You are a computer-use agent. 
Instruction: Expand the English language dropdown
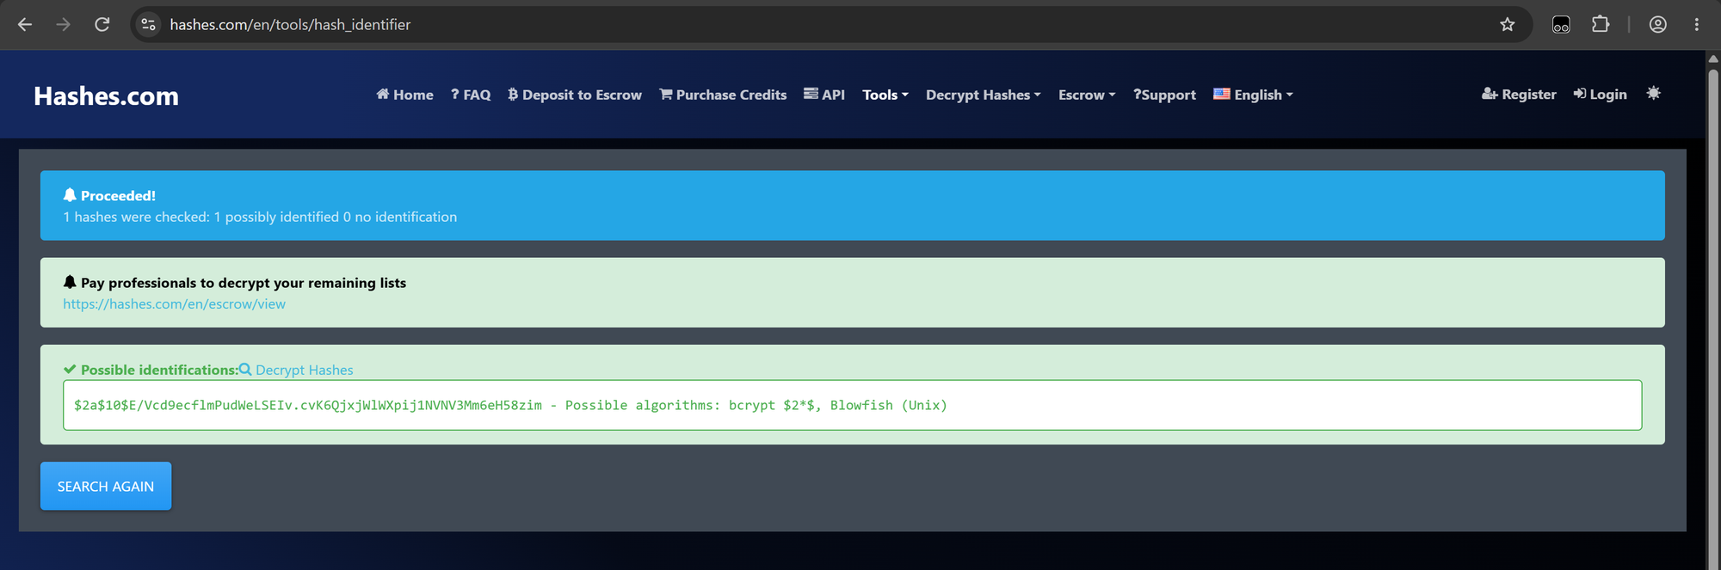click(1253, 95)
